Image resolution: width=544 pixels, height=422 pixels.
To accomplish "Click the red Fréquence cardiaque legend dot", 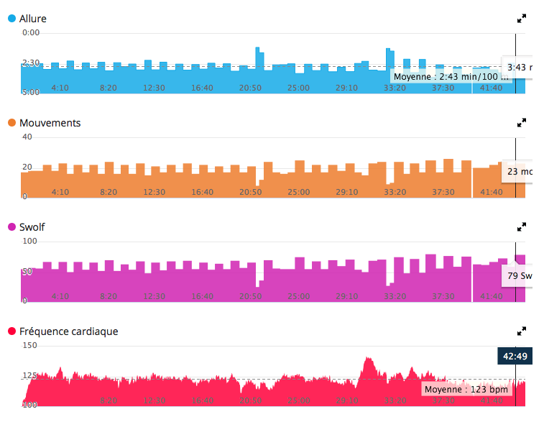I will (x=11, y=331).
